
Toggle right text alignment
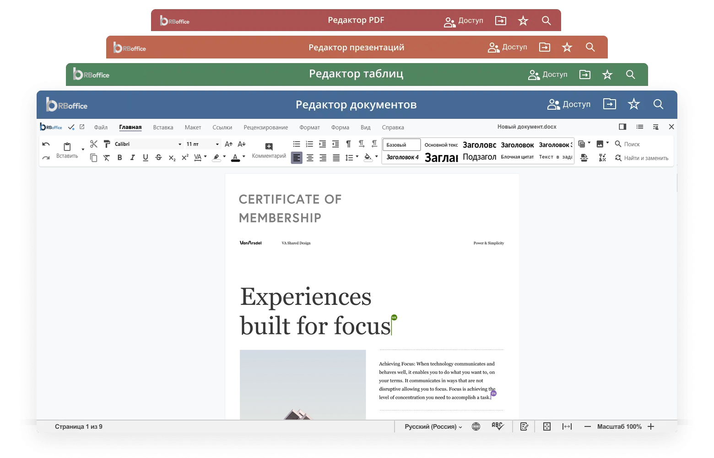(x=323, y=158)
